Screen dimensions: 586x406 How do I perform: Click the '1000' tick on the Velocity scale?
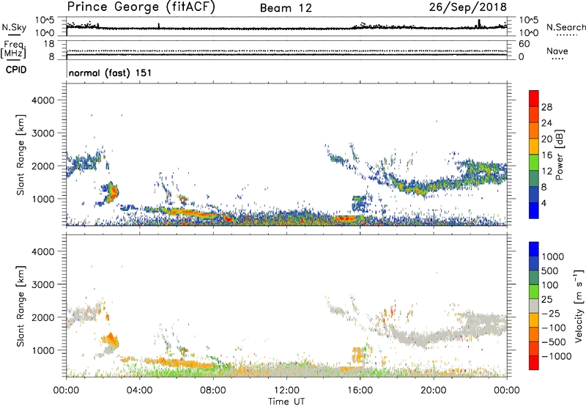tap(552, 256)
